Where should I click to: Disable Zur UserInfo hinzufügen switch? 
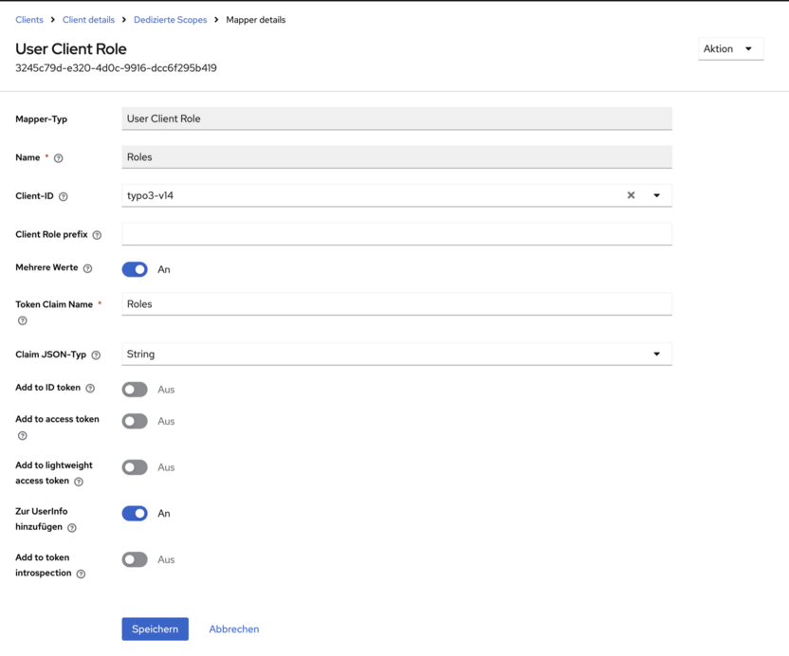pyautogui.click(x=135, y=513)
